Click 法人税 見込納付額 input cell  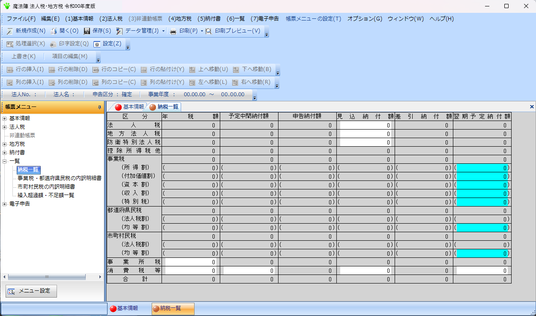coord(365,125)
